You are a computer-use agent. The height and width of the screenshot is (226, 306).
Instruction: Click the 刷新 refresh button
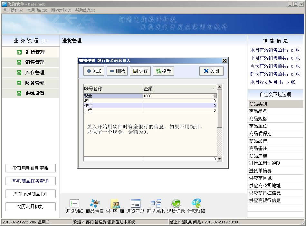pos(163,71)
